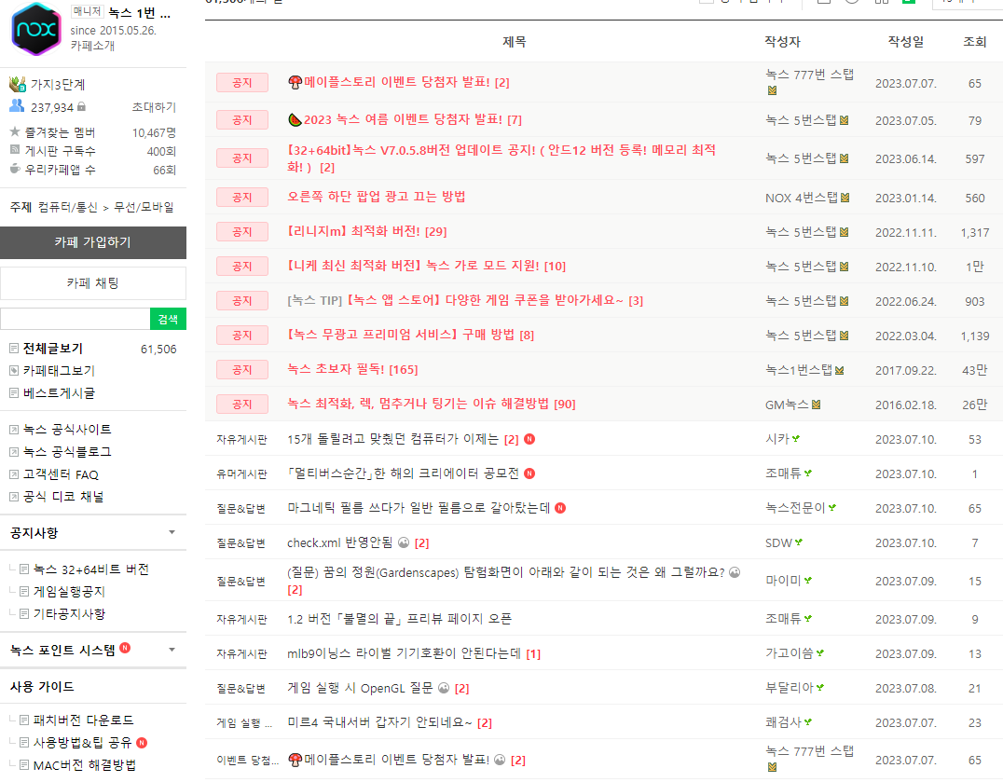Click the 카페 가입하기 button

[93, 242]
